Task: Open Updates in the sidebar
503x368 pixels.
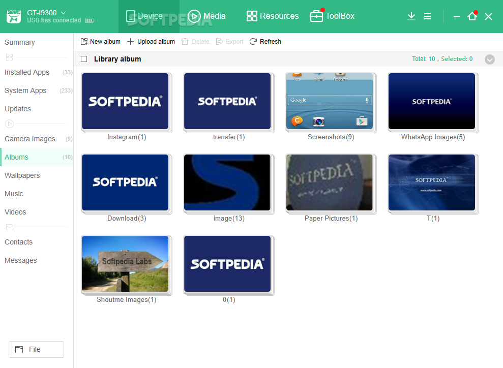Action: pos(37,109)
